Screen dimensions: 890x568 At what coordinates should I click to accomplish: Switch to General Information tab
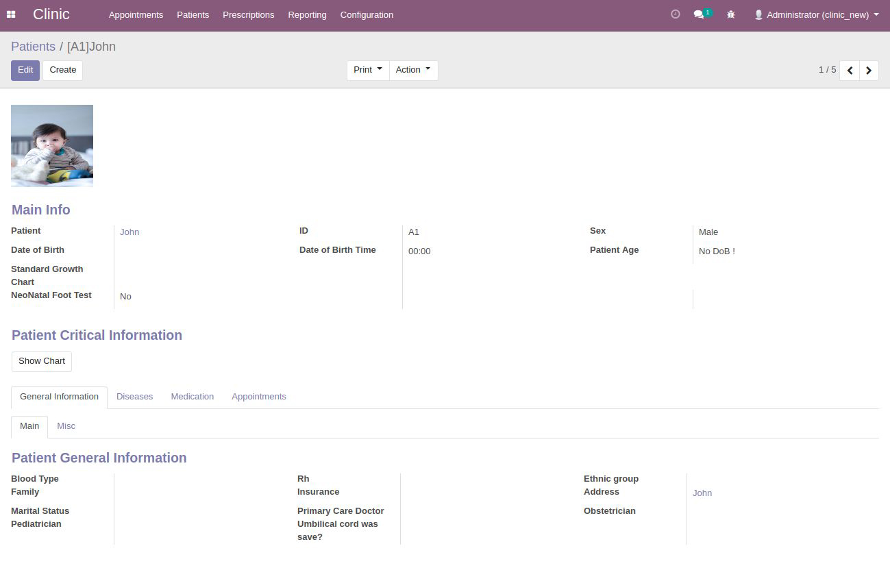point(59,397)
